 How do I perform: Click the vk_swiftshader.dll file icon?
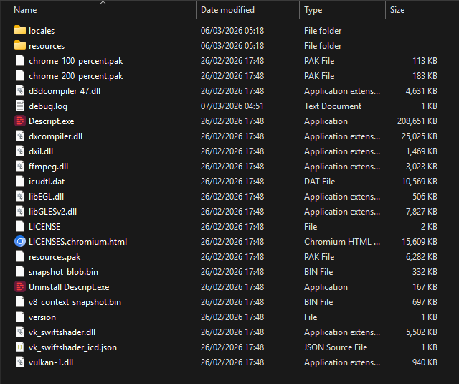point(20,332)
